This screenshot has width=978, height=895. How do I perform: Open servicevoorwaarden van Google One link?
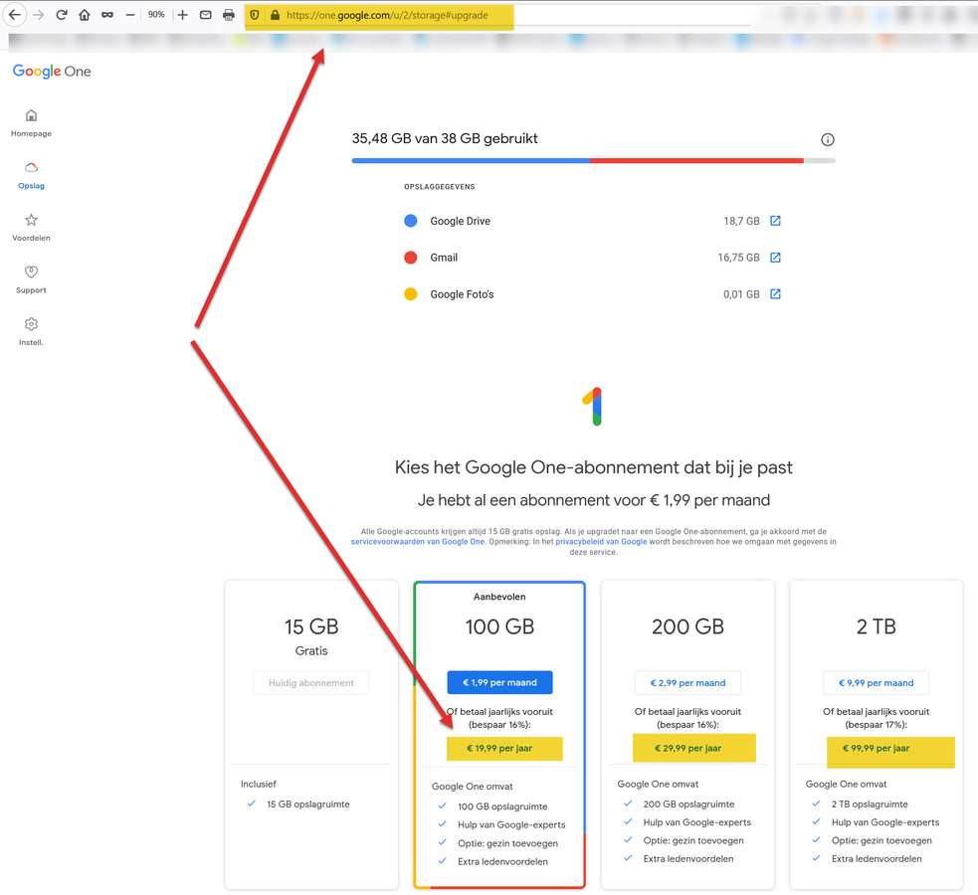[x=418, y=542]
